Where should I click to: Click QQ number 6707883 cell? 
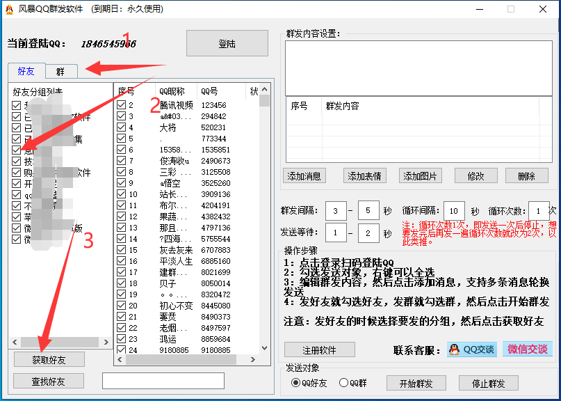pos(216,250)
